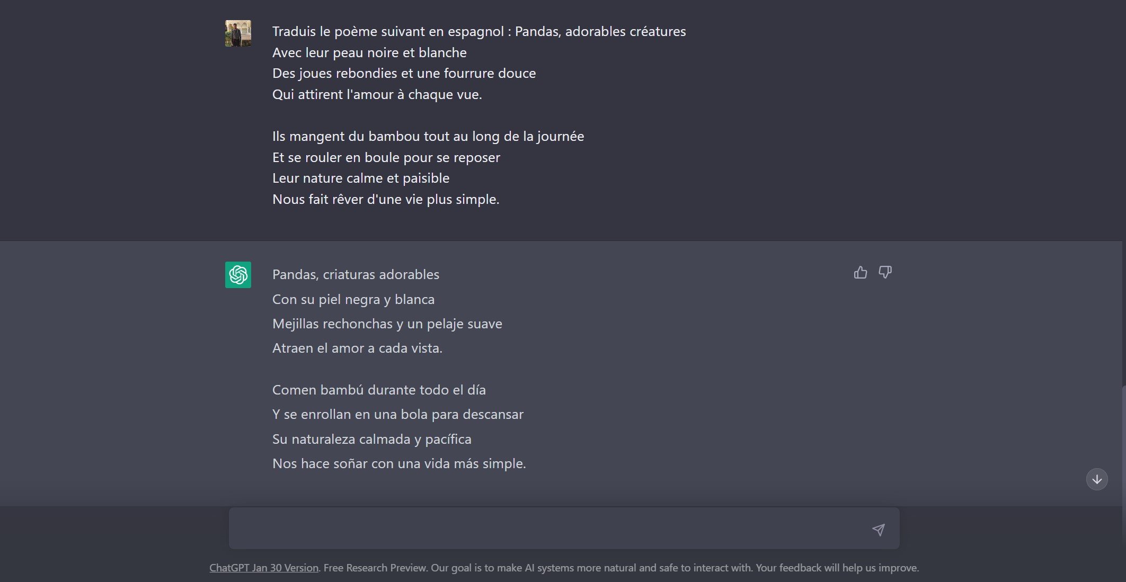Click the line "Nos hace soñar con una vida"
Image resolution: width=1126 pixels, height=582 pixels.
pyautogui.click(x=398, y=463)
